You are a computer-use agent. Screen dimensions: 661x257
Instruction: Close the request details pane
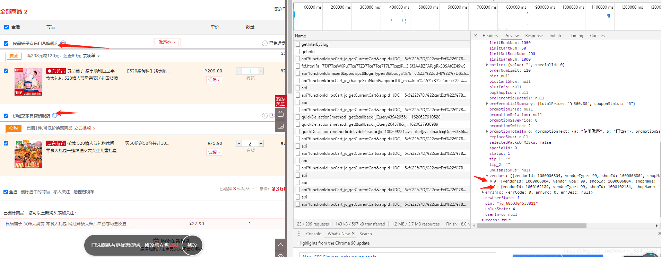(476, 35)
